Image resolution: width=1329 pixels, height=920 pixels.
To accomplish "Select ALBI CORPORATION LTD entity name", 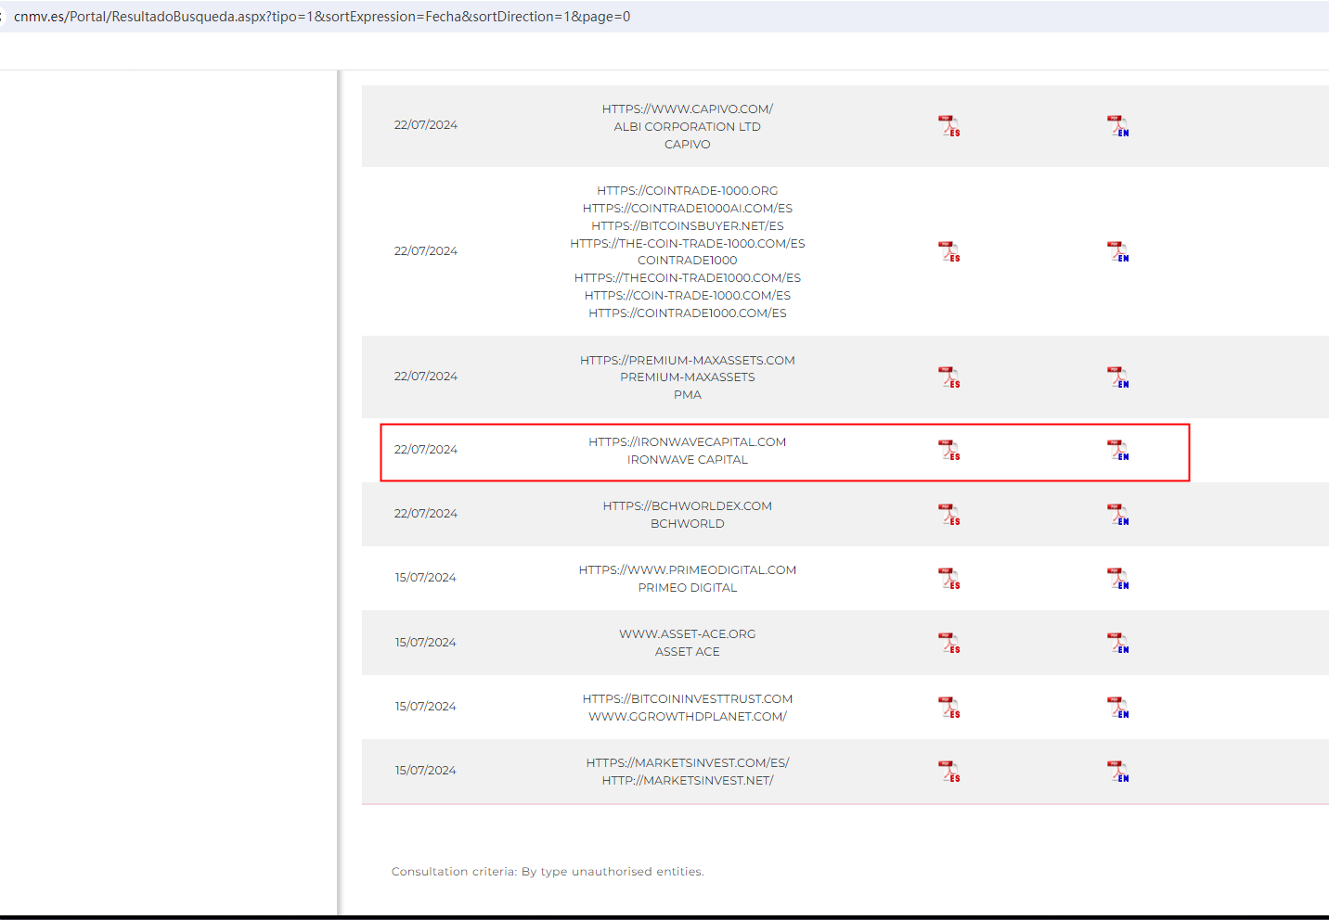I will click(x=688, y=127).
